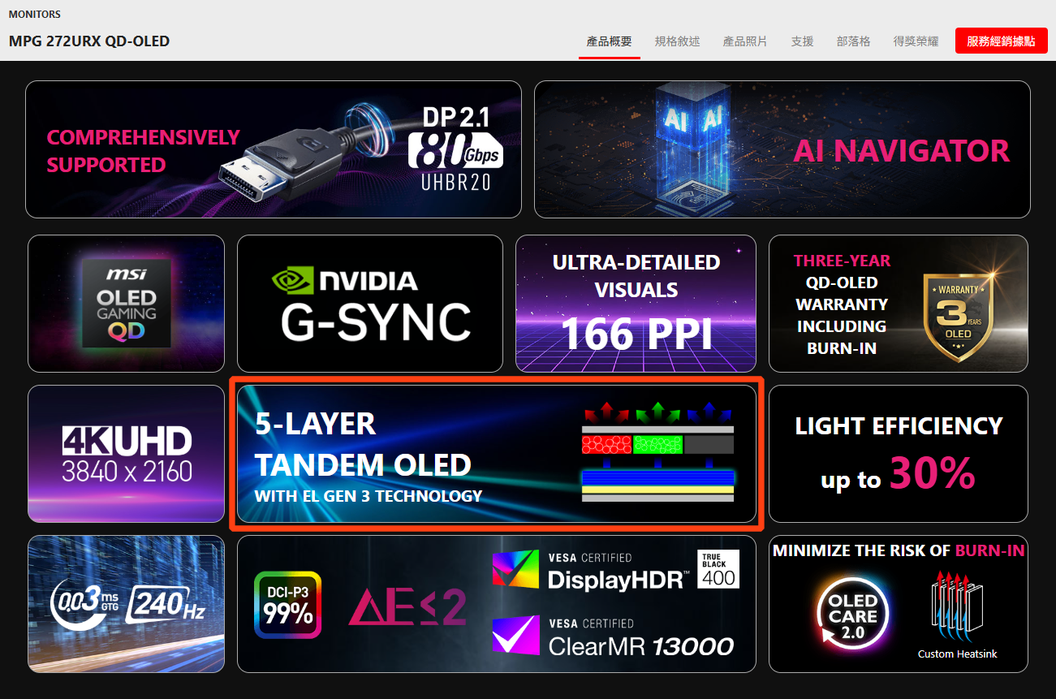Screen dimensions: 1056x699
Task: Switch to the 規格敘述 tab
Action: 677,41
